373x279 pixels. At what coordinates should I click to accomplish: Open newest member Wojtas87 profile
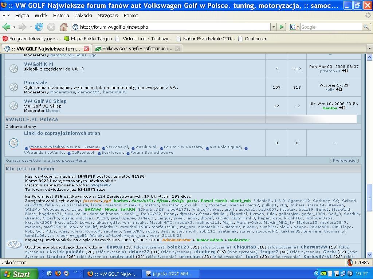pyautogui.click(x=101, y=185)
